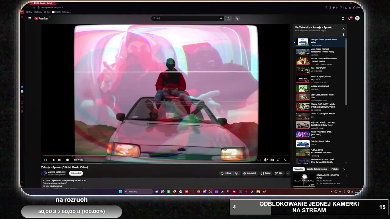390x219 pixels.
Task: Click the search magnifier button
Action: (x=228, y=18)
